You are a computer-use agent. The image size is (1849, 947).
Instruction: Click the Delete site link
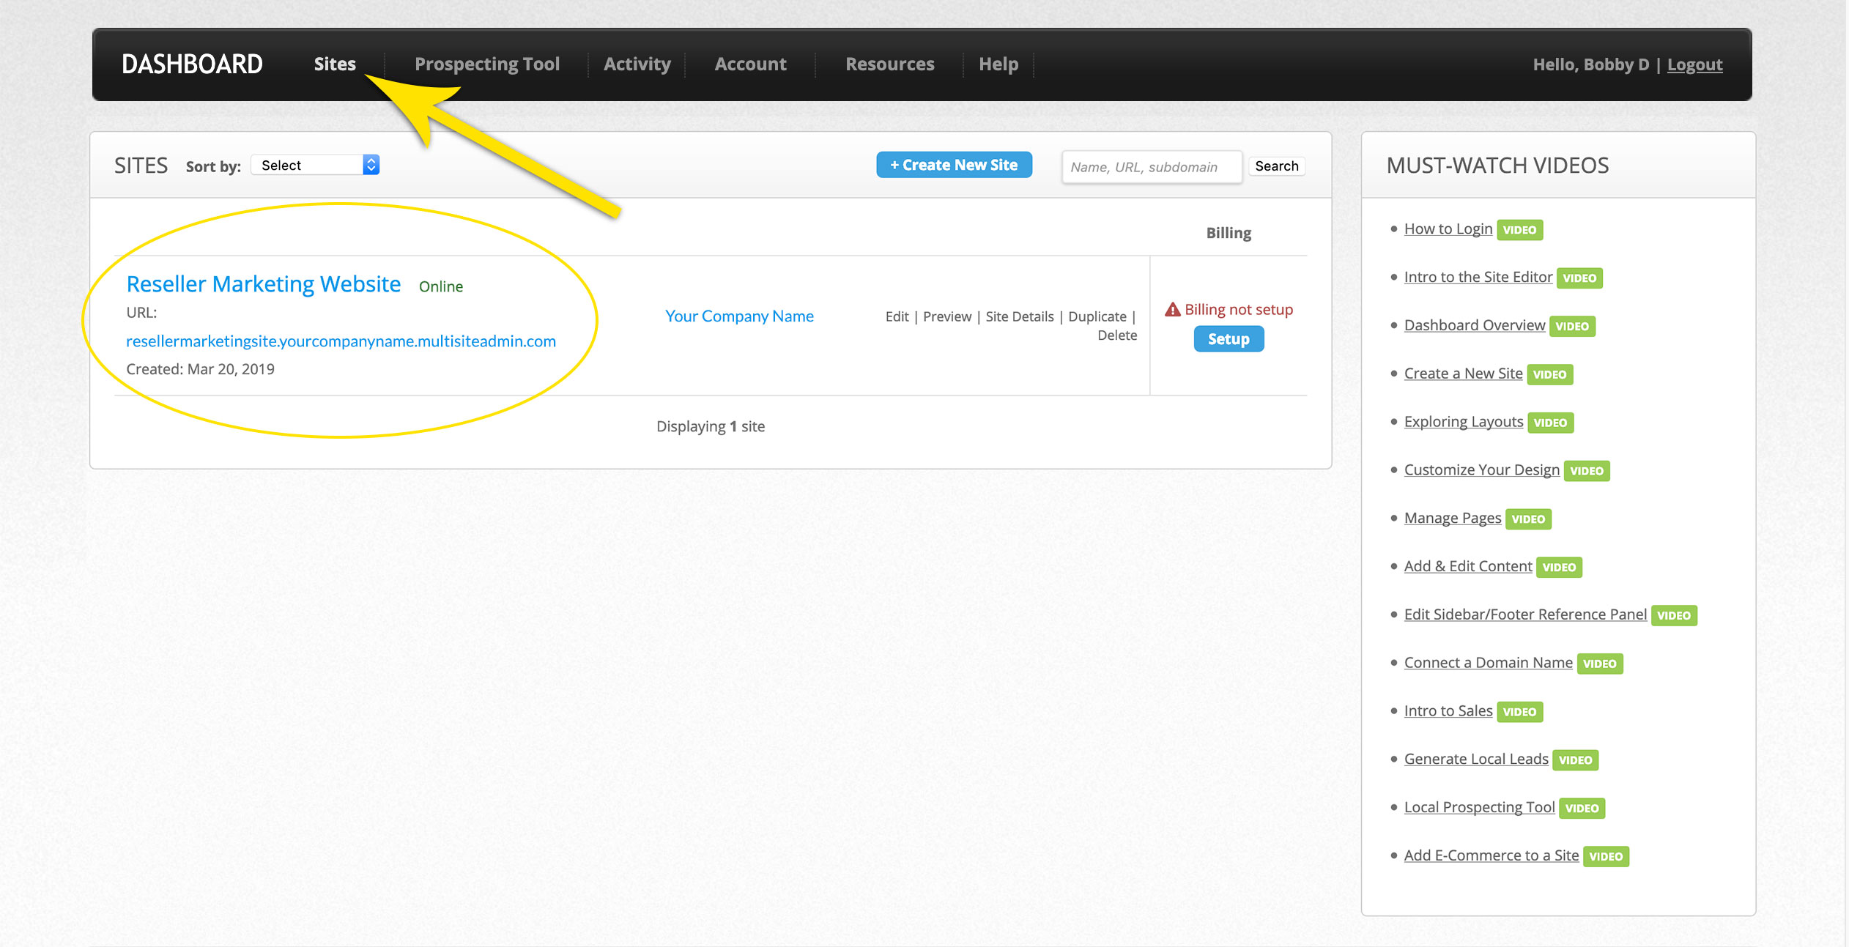coord(1117,335)
